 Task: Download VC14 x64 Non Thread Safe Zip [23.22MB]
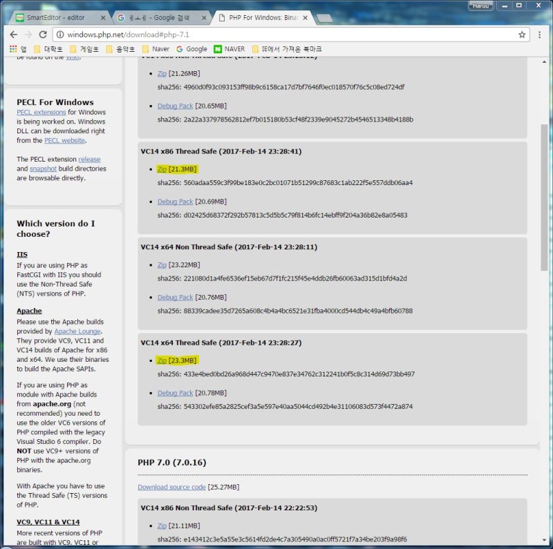click(x=162, y=264)
